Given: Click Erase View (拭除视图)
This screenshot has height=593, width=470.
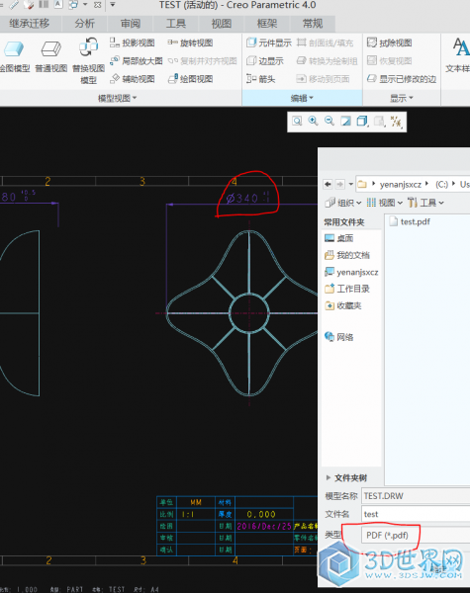Looking at the screenshot, I should pos(389,42).
